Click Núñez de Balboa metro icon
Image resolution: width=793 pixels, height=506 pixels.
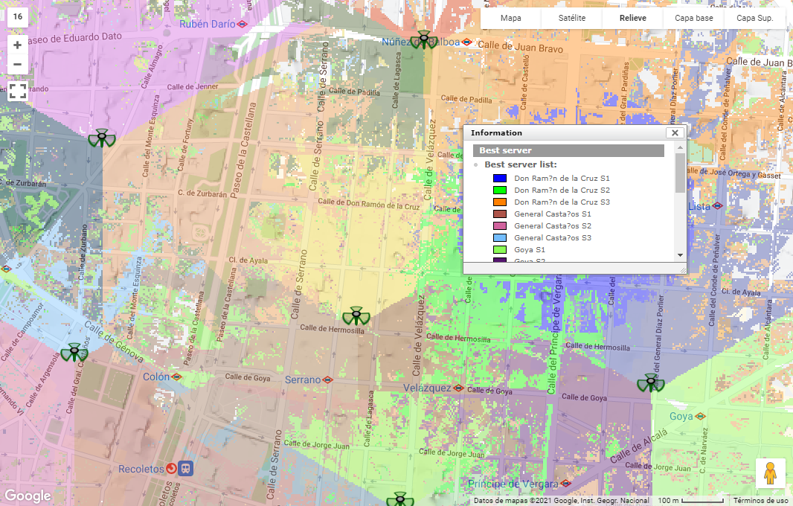(466, 42)
